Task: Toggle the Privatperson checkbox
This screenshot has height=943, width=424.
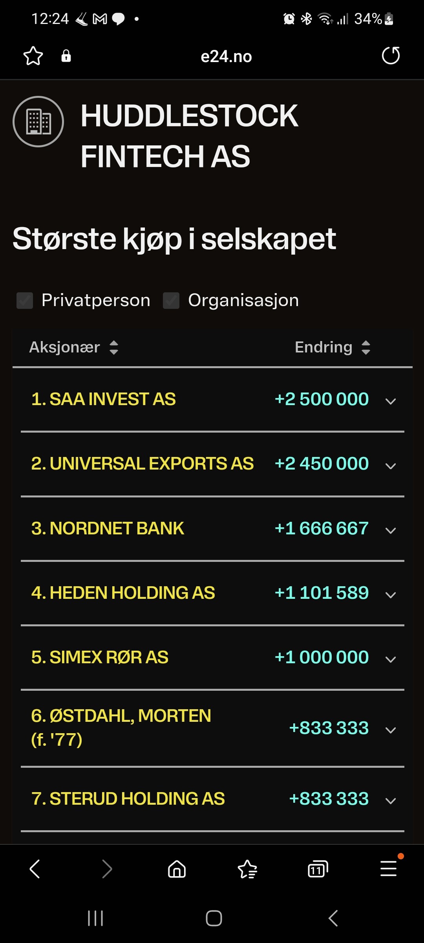Action: click(x=25, y=301)
